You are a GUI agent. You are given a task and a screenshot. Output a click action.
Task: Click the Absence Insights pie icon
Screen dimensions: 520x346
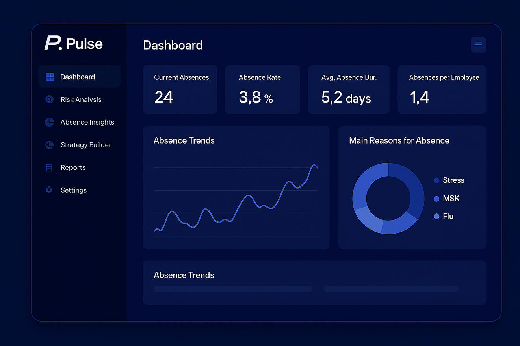coord(49,122)
